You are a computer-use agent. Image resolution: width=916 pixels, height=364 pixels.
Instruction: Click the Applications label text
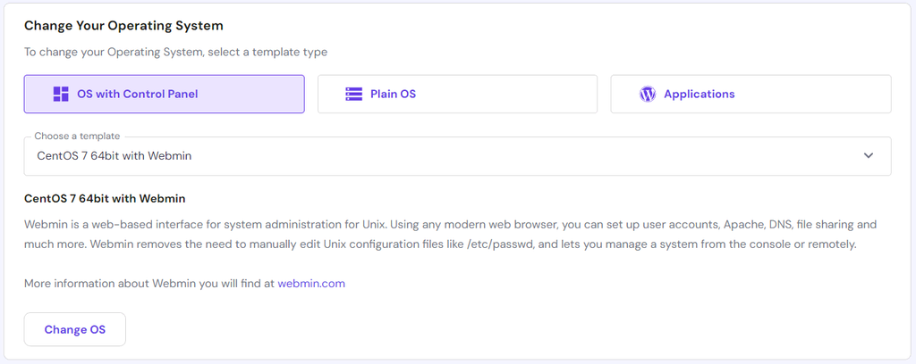pos(700,94)
